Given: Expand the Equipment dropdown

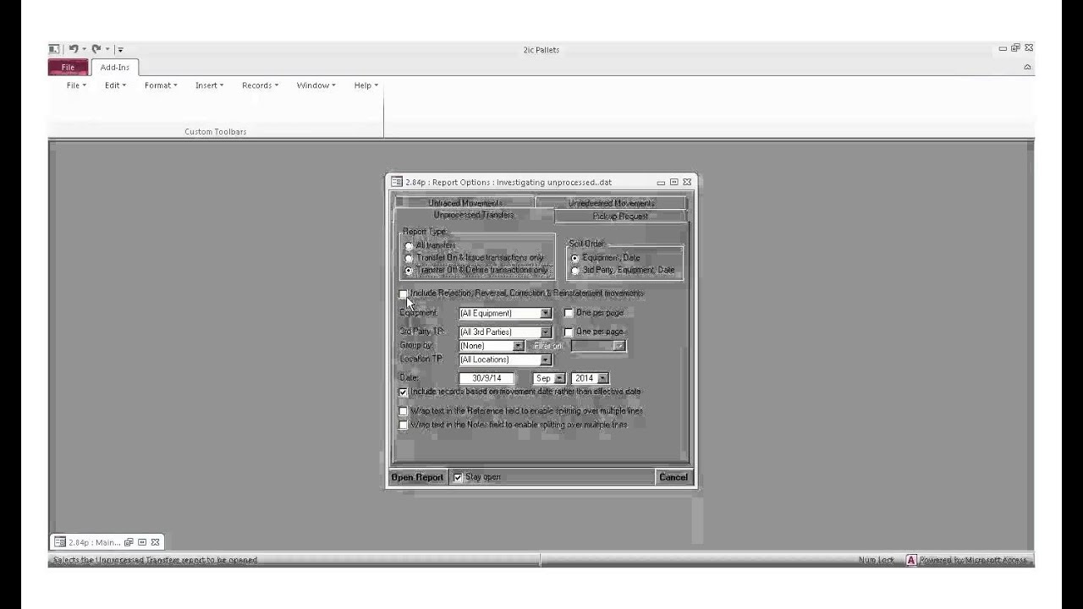Looking at the screenshot, I should tap(546, 314).
